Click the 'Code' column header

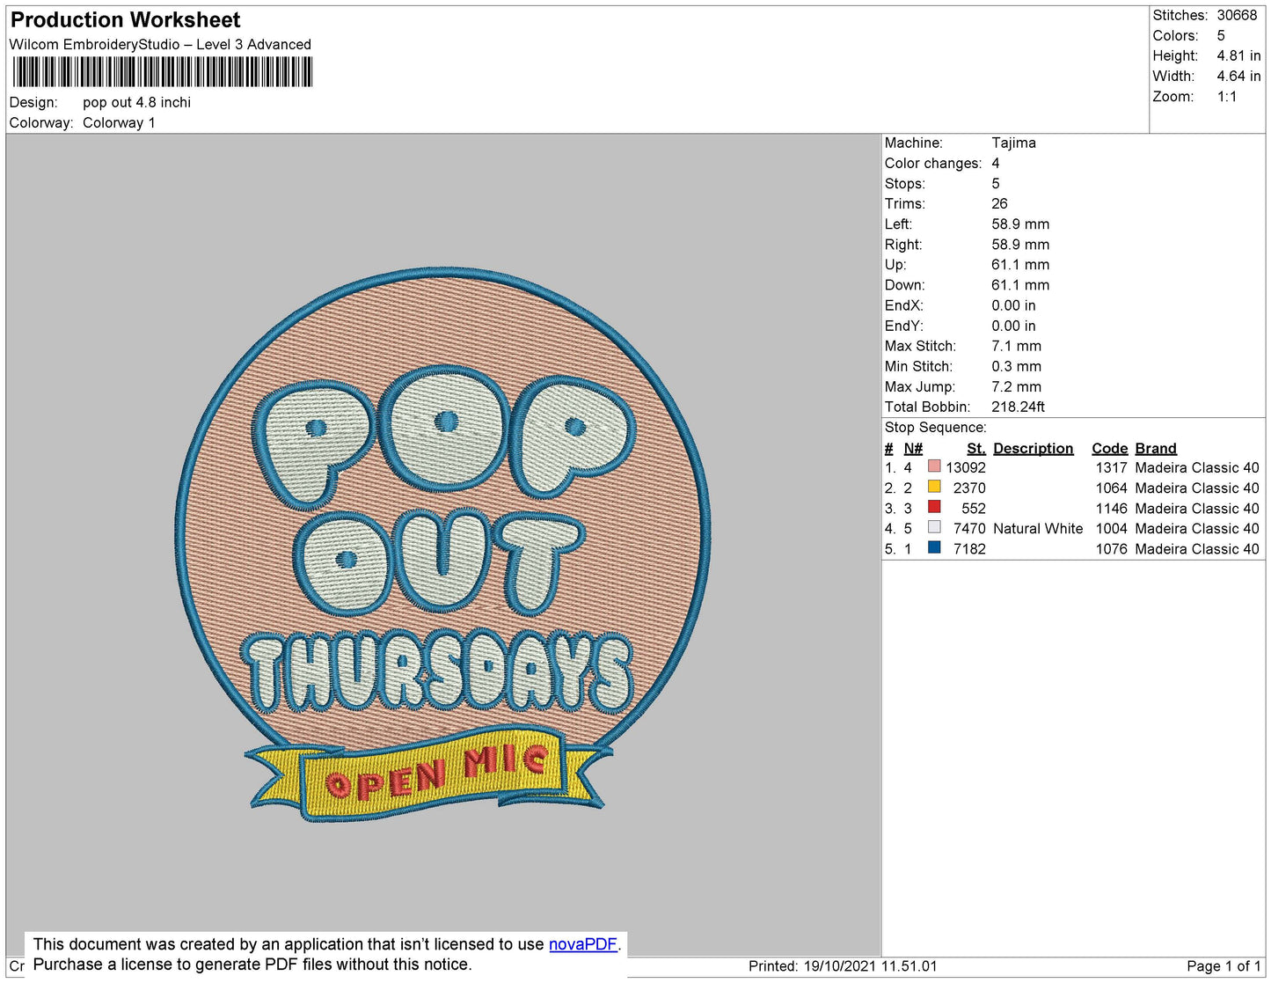pyautogui.click(x=1109, y=448)
